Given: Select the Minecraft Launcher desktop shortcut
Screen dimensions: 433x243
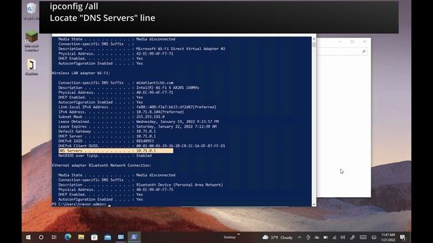Looking at the screenshot, I should point(32,40).
